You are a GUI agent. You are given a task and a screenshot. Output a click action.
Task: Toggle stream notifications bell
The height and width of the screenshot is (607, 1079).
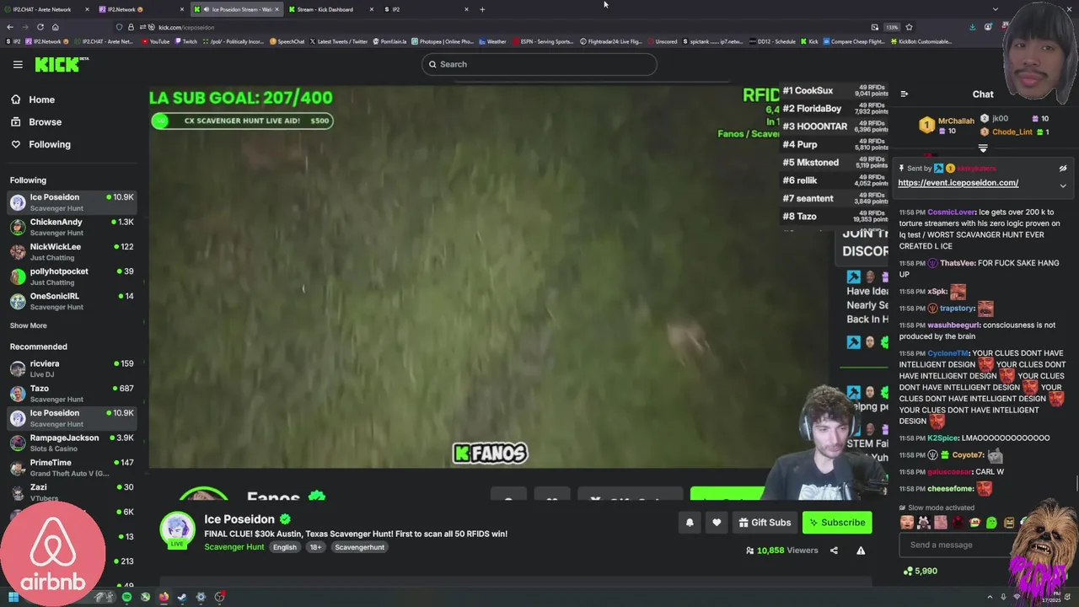point(690,523)
